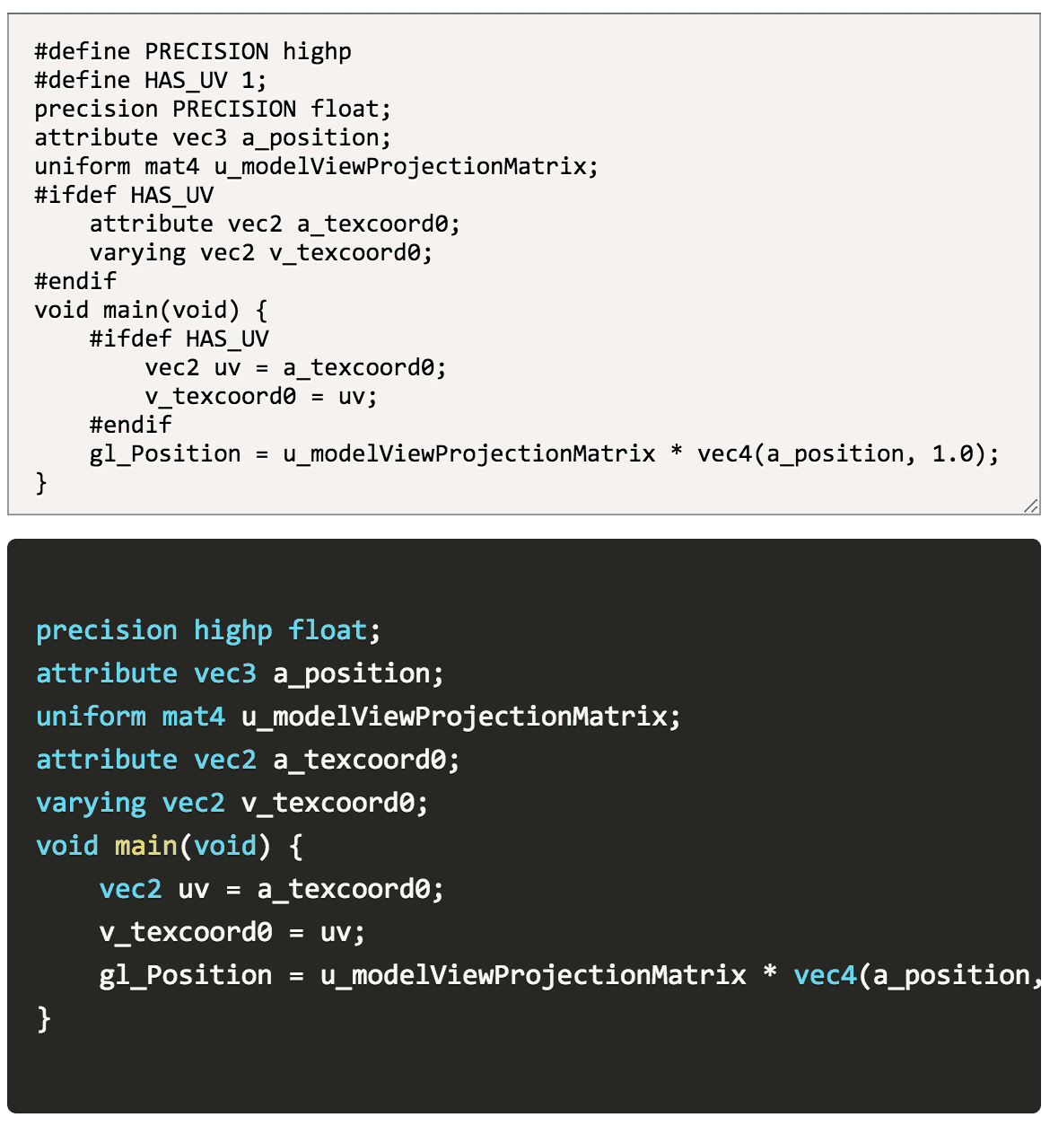Click 'precision highp float;' in output panel
1050x1126 pixels.
208,630
